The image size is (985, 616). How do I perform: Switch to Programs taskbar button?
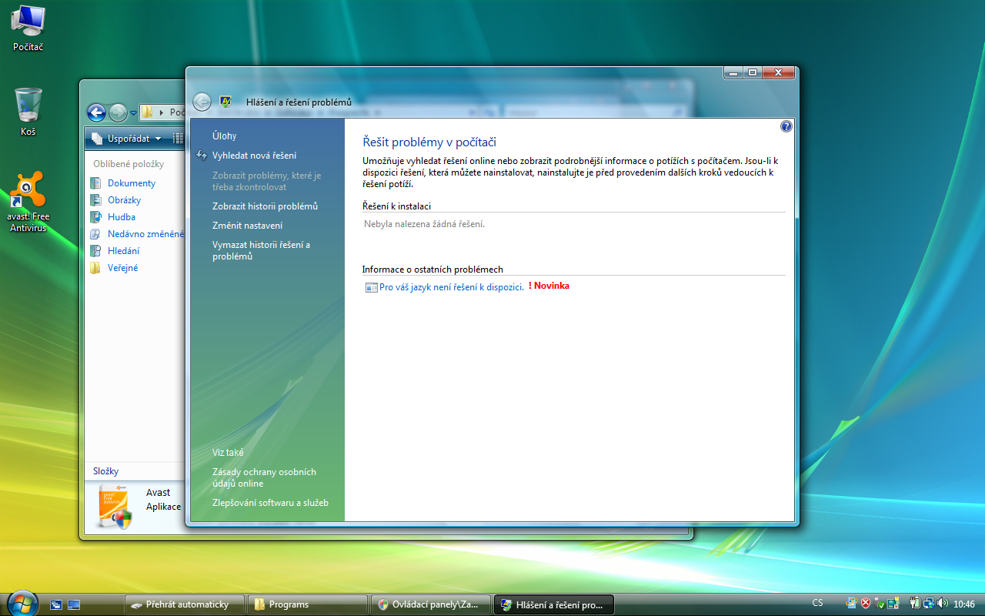308,604
